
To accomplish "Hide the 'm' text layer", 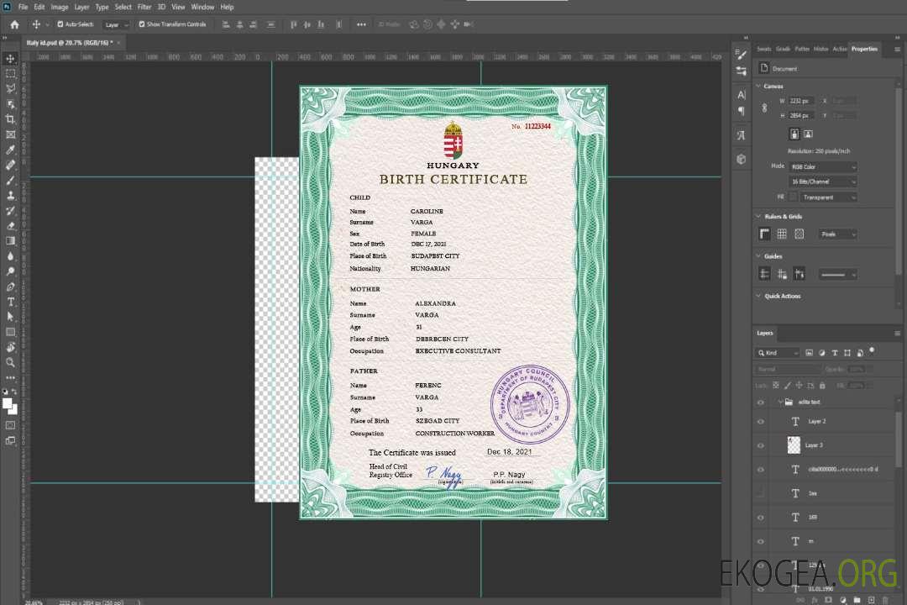I will click(x=761, y=542).
